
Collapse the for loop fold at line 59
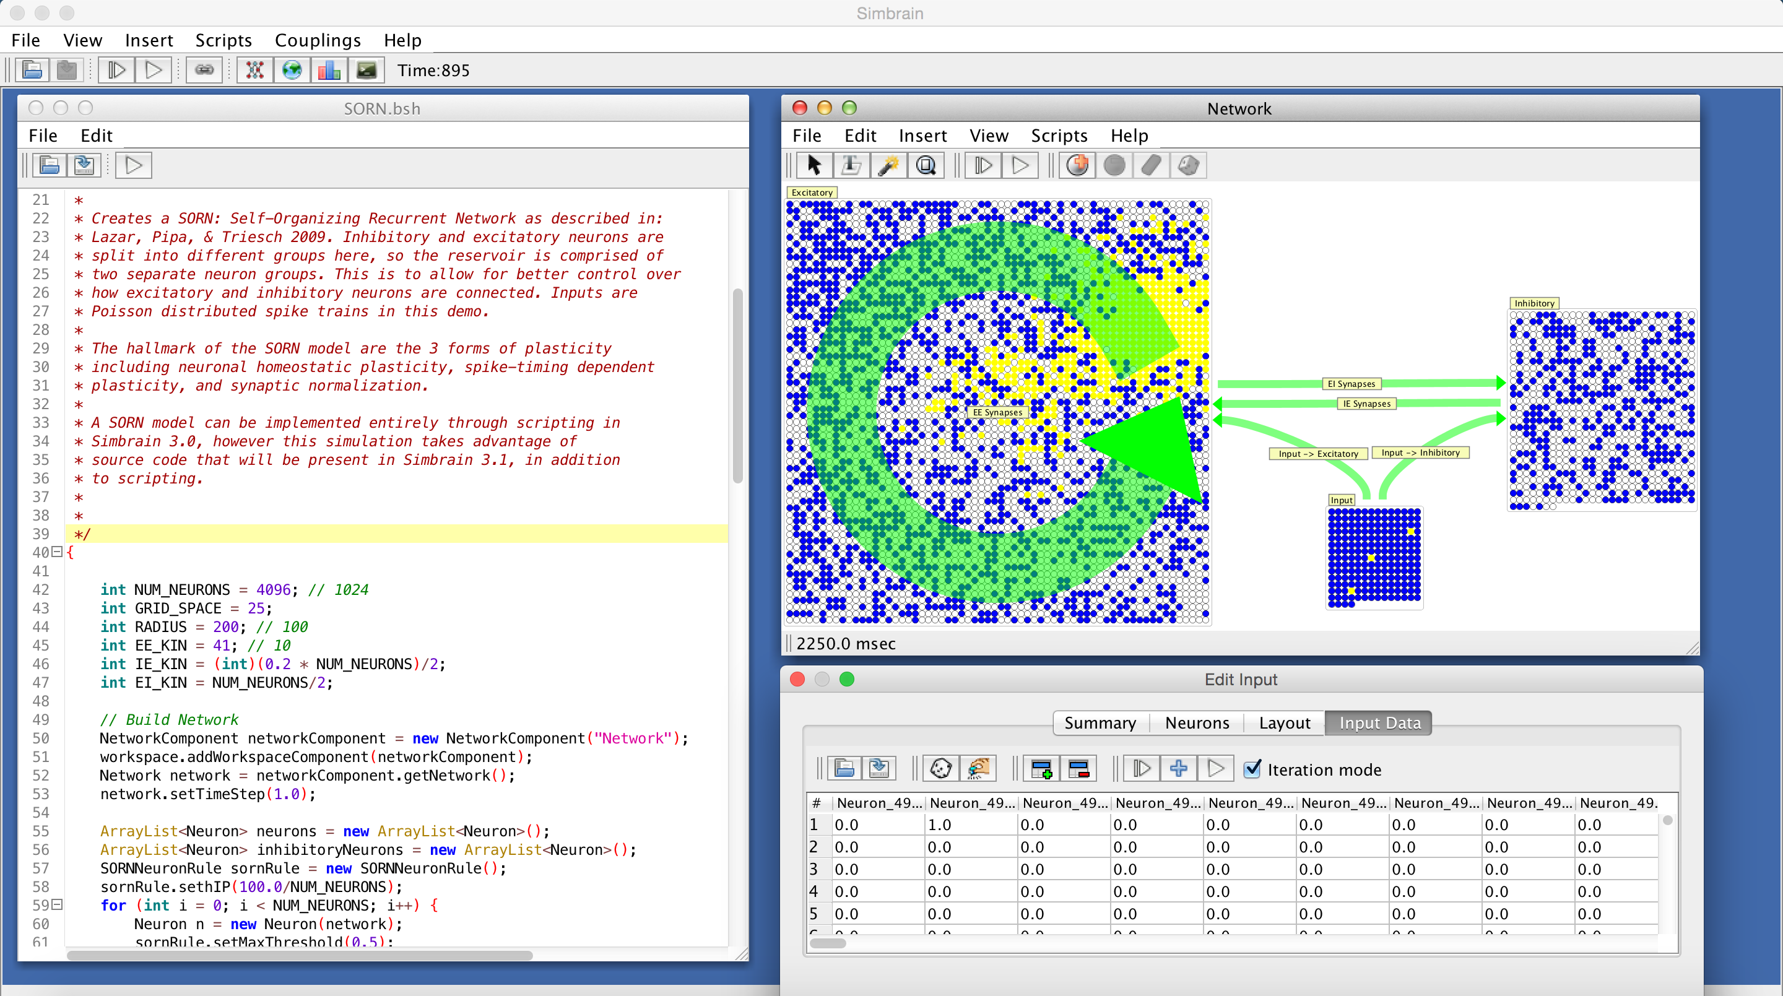pos(58,904)
